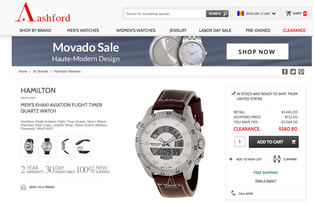Select the watch side-profile thumbnail
314x204 pixels.
(65, 146)
